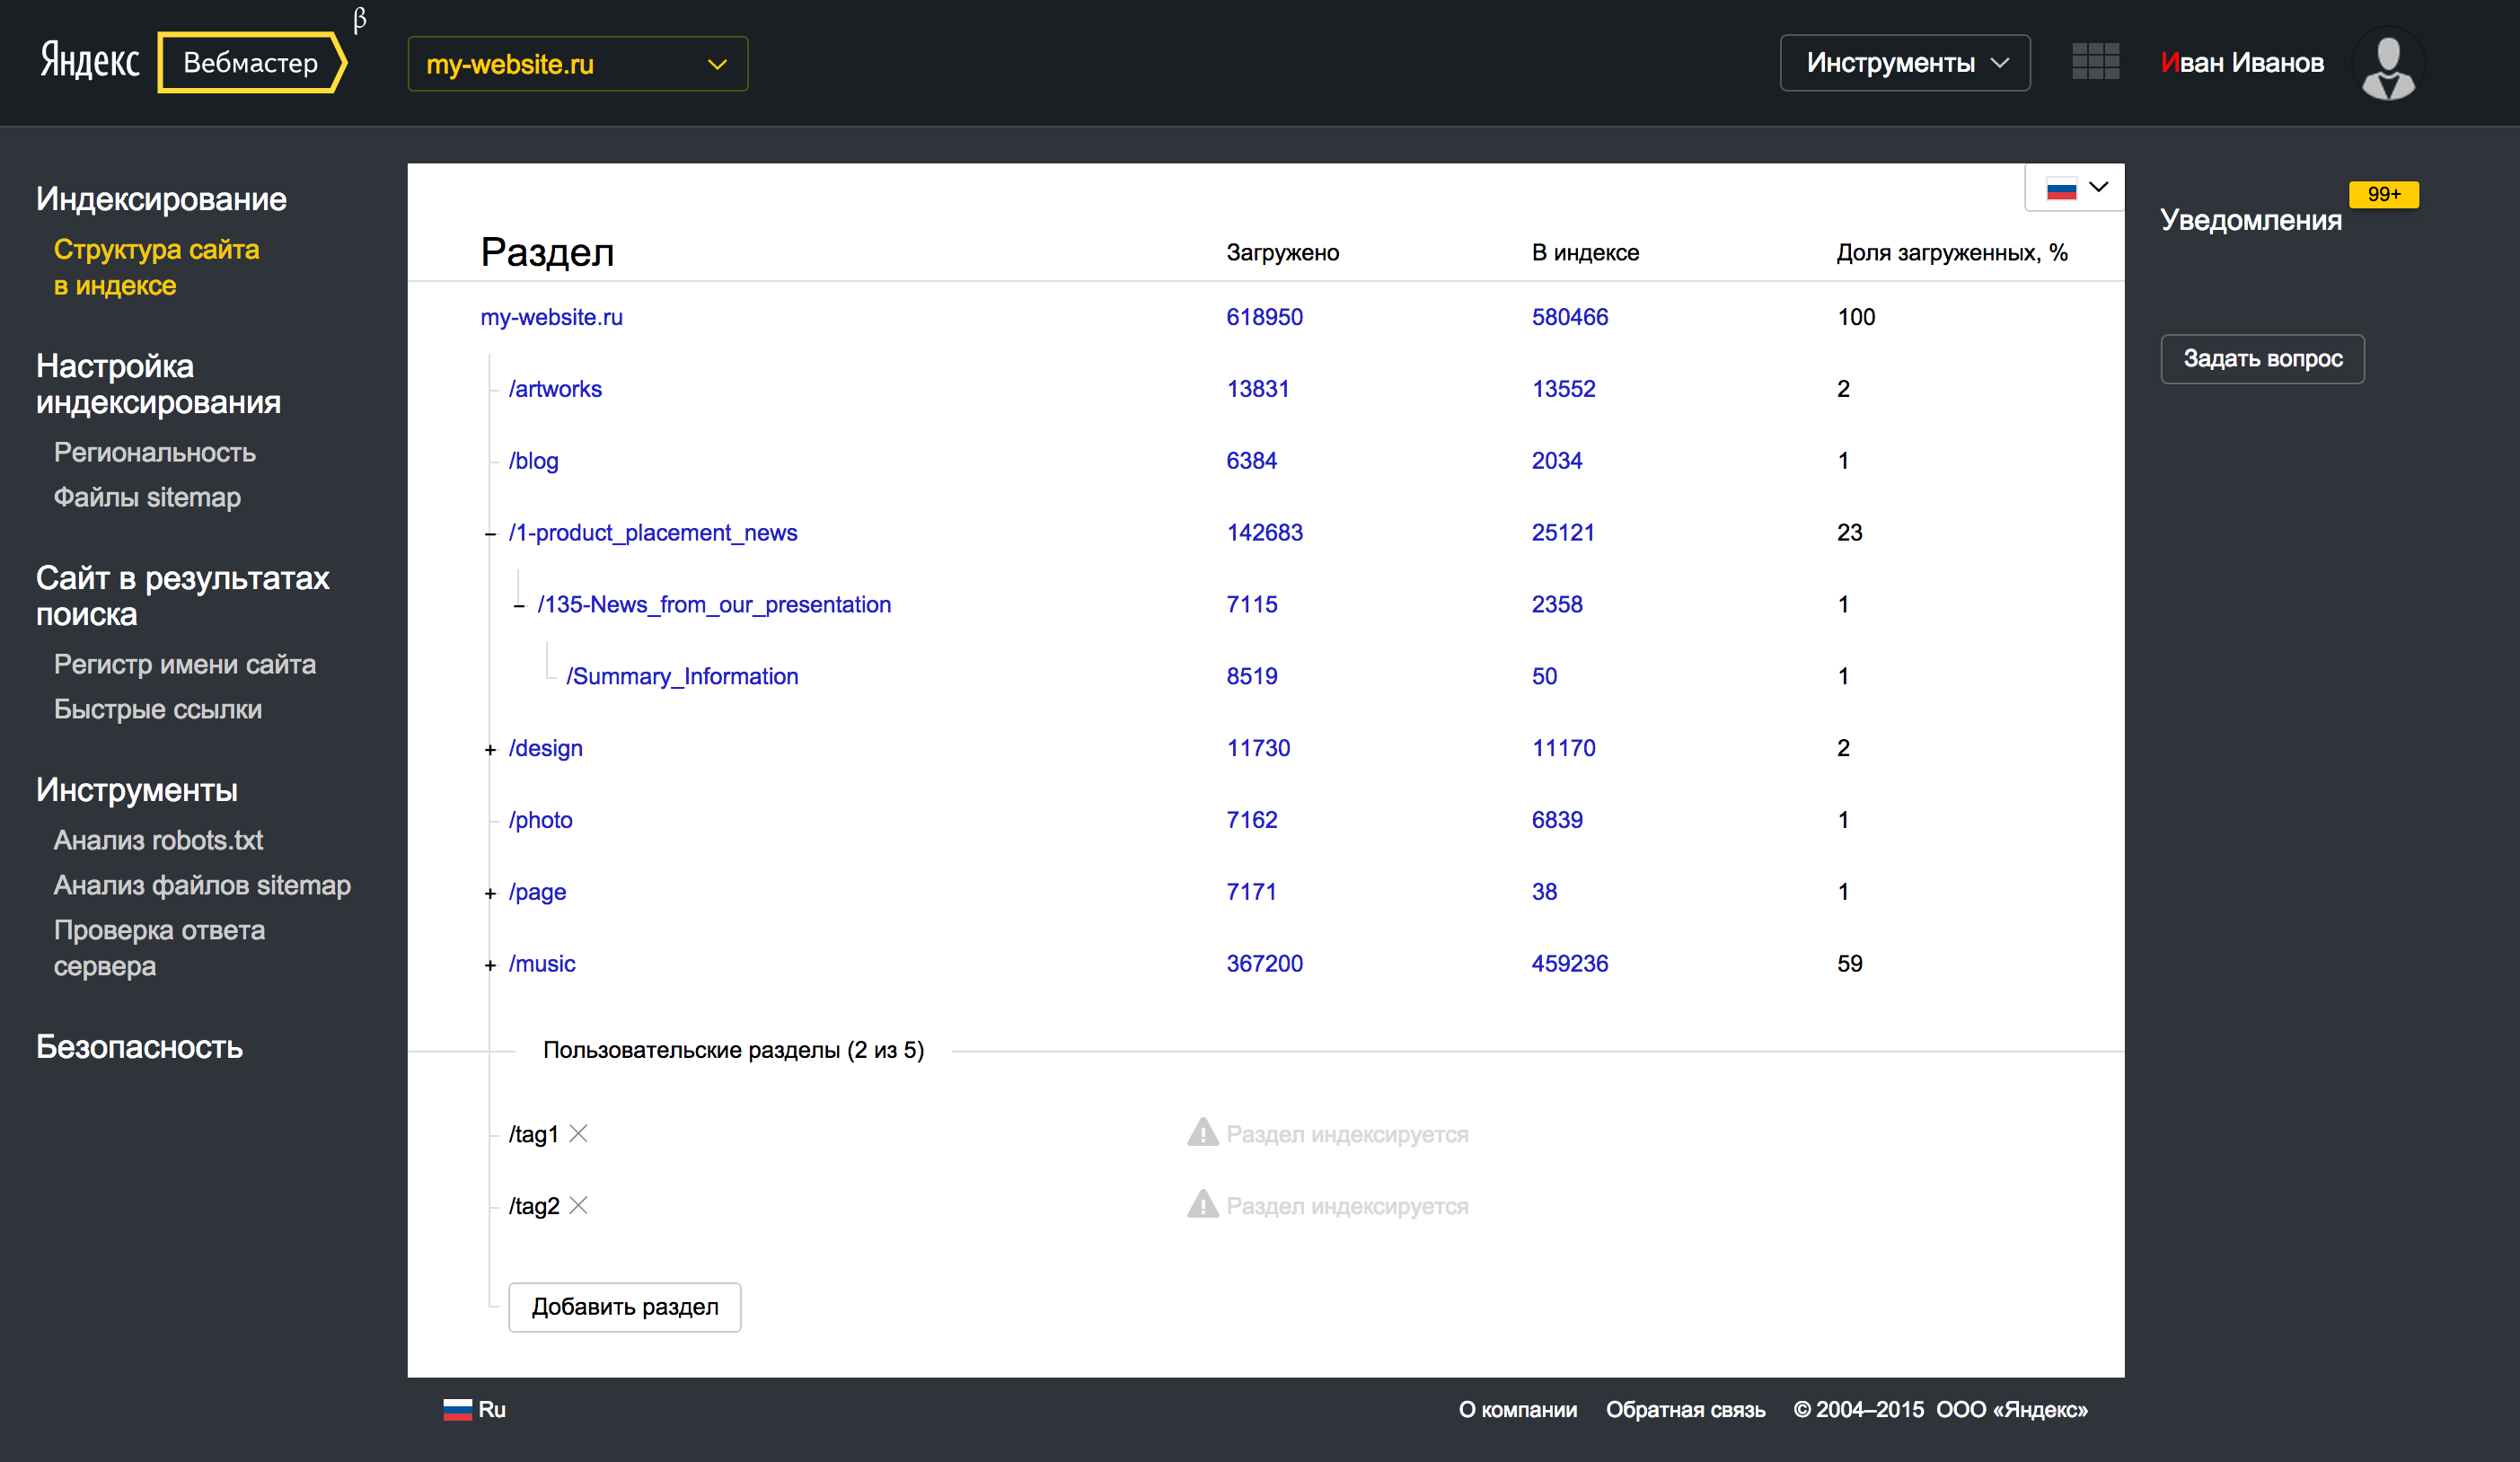The height and width of the screenshot is (1462, 2520).
Task: Remove the /tag1 section with the X
Action: click(578, 1133)
